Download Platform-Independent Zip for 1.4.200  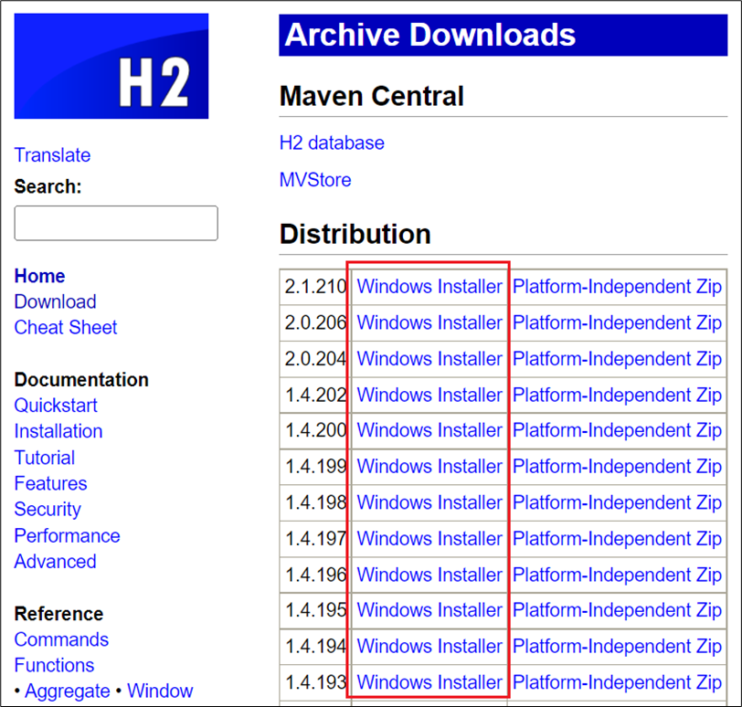617,430
